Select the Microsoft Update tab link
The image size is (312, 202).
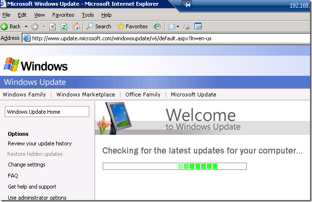(x=193, y=95)
